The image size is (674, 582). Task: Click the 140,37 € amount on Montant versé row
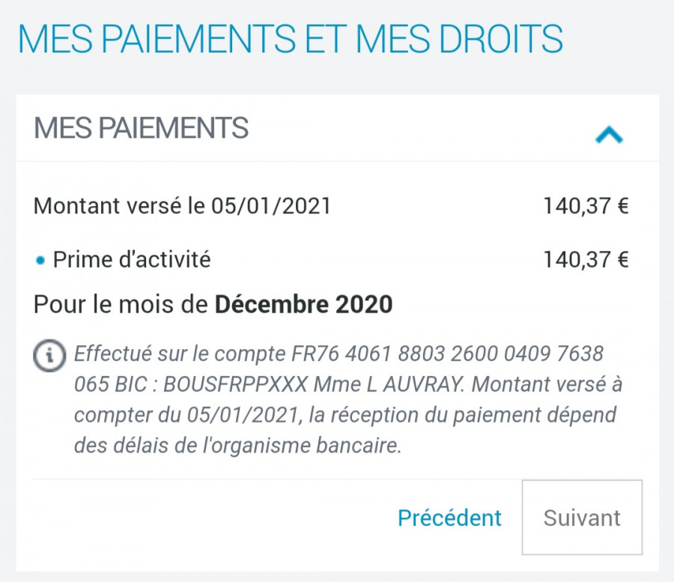(586, 205)
